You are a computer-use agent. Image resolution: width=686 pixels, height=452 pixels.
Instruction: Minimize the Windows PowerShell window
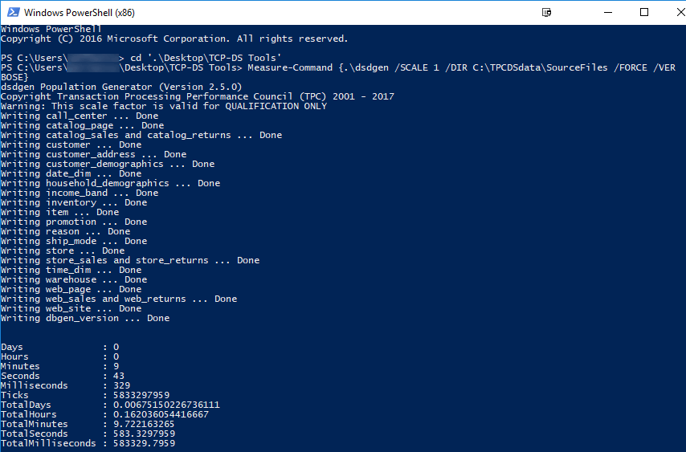(x=607, y=13)
